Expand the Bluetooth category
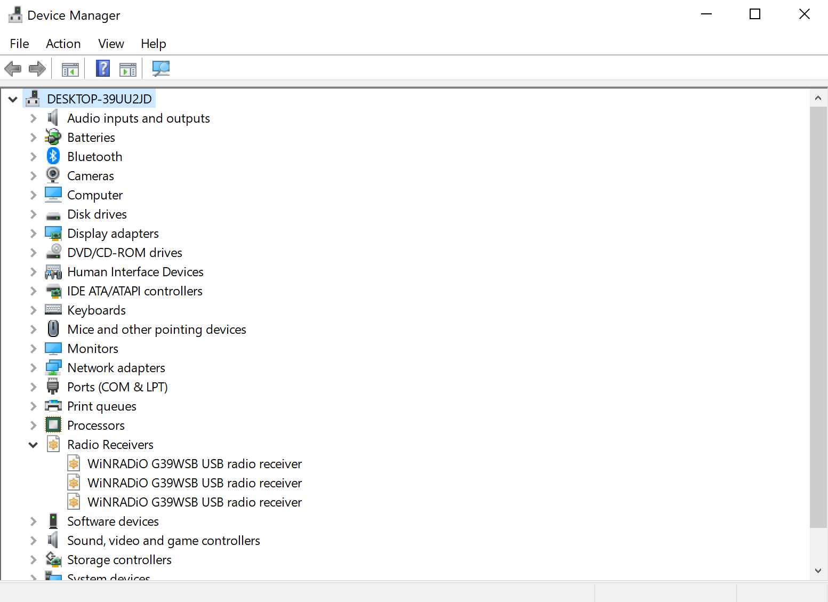Screen dimensions: 828x602 click(x=33, y=157)
